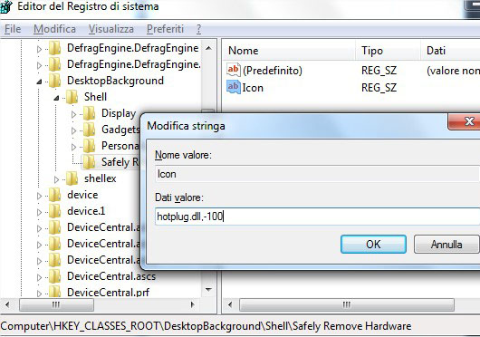Select the DesktopBackground folder icon

click(x=55, y=81)
